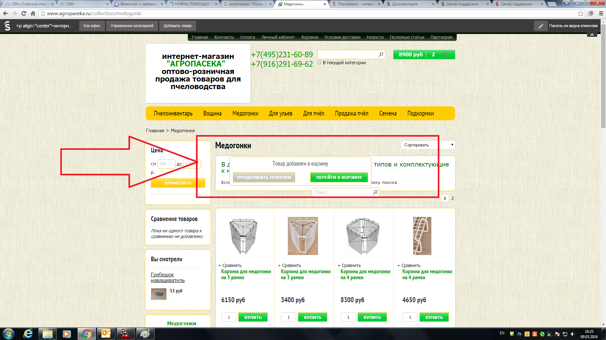Click the header search magnifier icon
This screenshot has height=340, width=606.
(x=381, y=54)
